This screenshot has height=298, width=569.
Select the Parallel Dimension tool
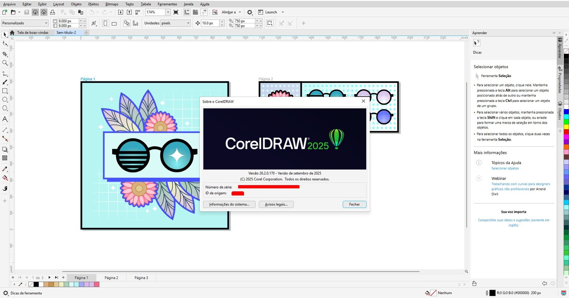click(5, 130)
